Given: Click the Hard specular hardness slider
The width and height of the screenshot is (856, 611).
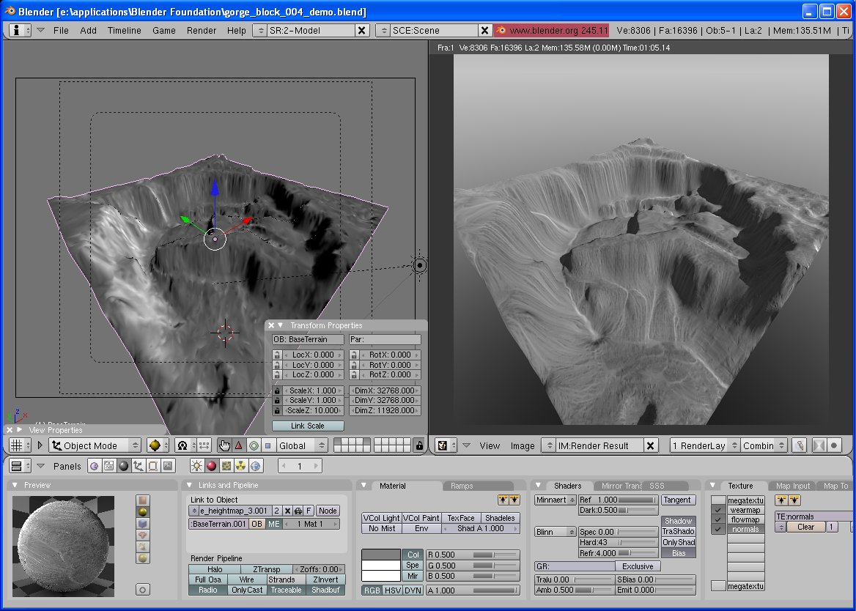Looking at the screenshot, I should point(617,542).
